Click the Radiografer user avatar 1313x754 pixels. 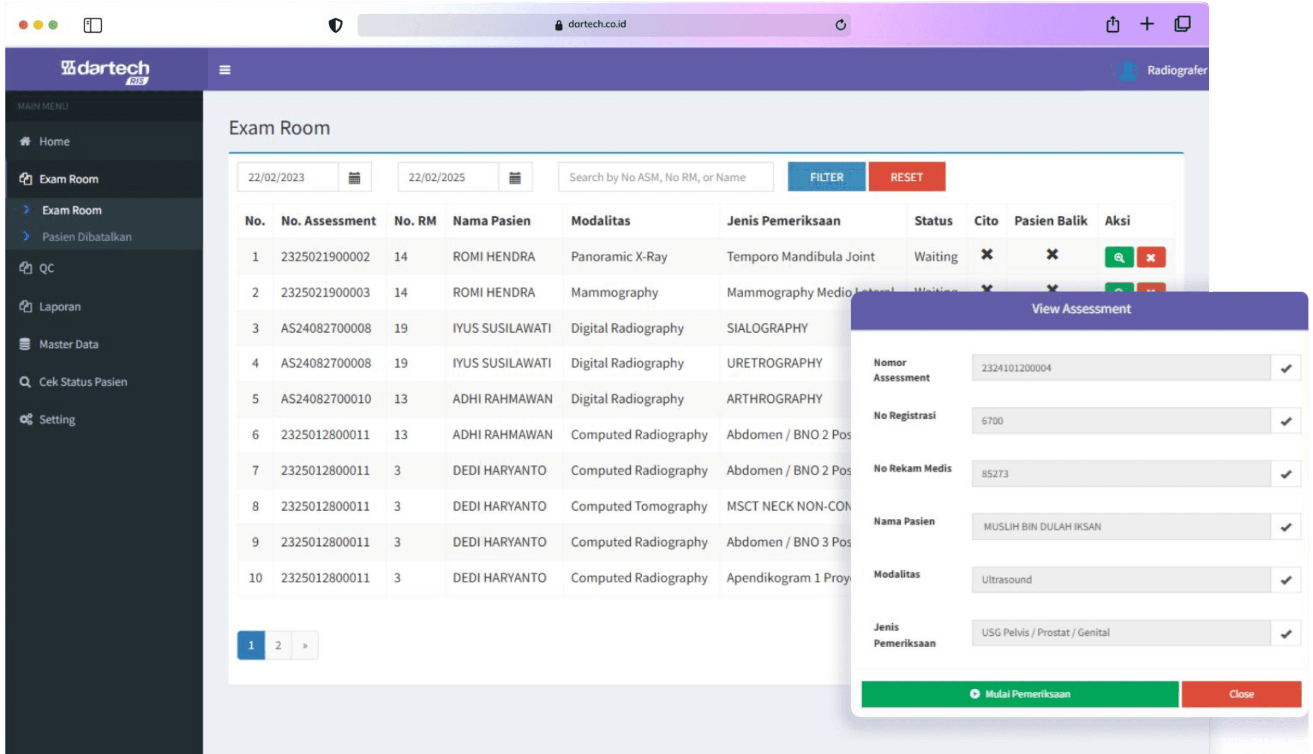coord(1128,70)
